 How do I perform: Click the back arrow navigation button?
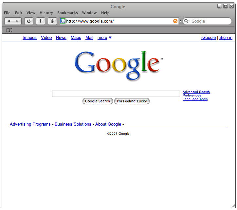[9, 21]
